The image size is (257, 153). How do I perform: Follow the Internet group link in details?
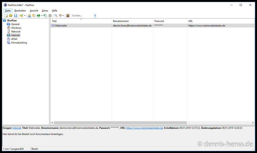click(17, 128)
